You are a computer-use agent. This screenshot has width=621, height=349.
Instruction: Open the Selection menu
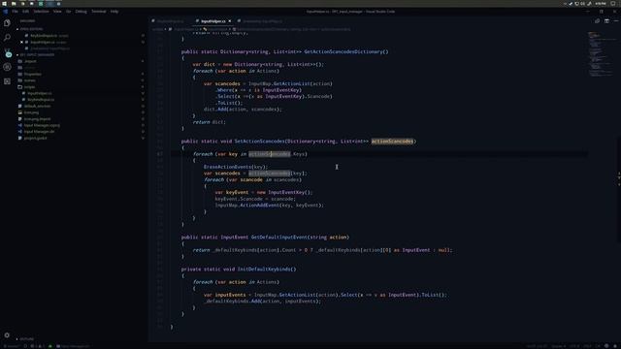41,12
